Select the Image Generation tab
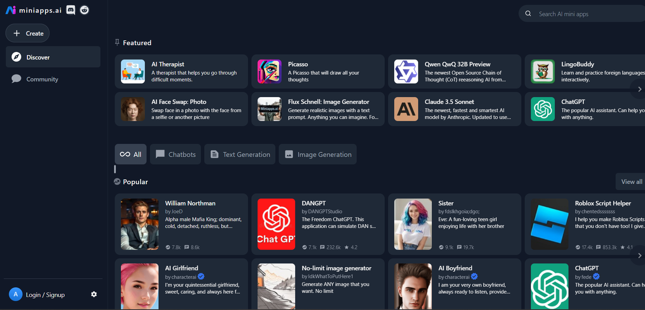The image size is (645, 310). [318, 154]
